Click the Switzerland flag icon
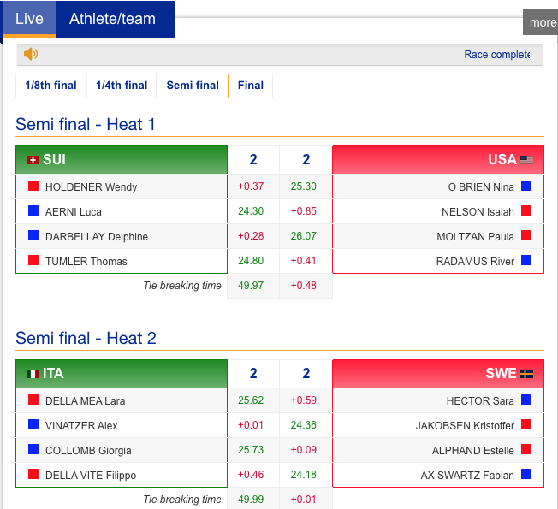Screen dimensions: 558x509 click(x=33, y=160)
